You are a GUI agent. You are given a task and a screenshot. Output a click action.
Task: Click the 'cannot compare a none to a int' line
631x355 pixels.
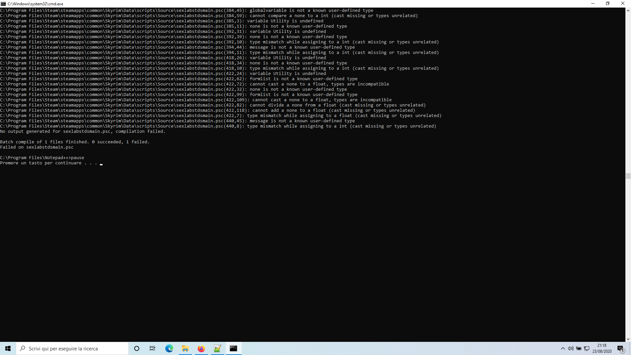point(209,16)
